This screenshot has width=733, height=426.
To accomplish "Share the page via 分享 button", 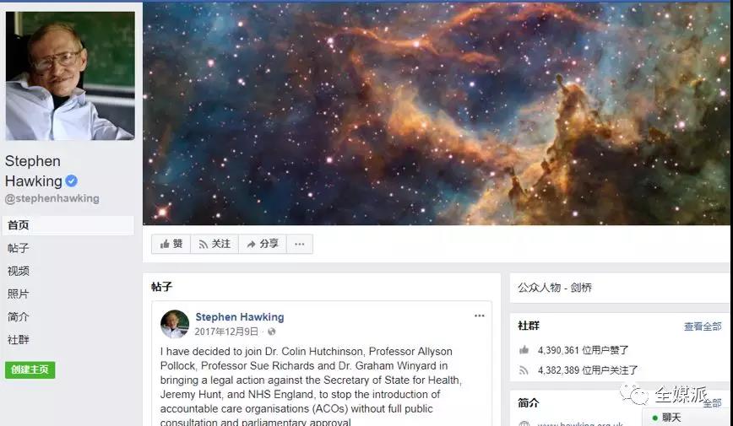I will (x=263, y=244).
